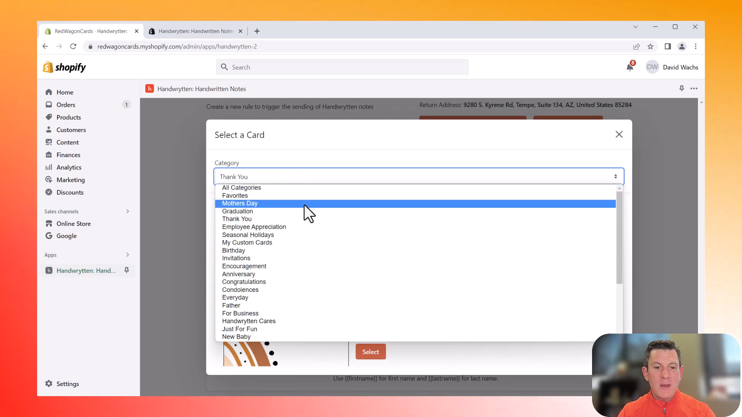This screenshot has height=417, width=742.
Task: Reload the page using the refresh icon
Action: pyautogui.click(x=73, y=46)
